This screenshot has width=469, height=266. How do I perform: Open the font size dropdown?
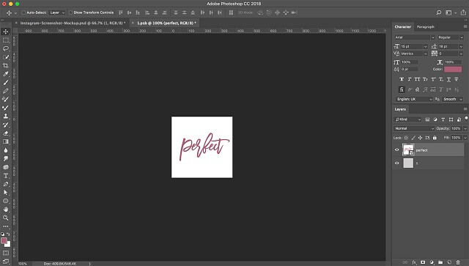[x=425, y=46]
